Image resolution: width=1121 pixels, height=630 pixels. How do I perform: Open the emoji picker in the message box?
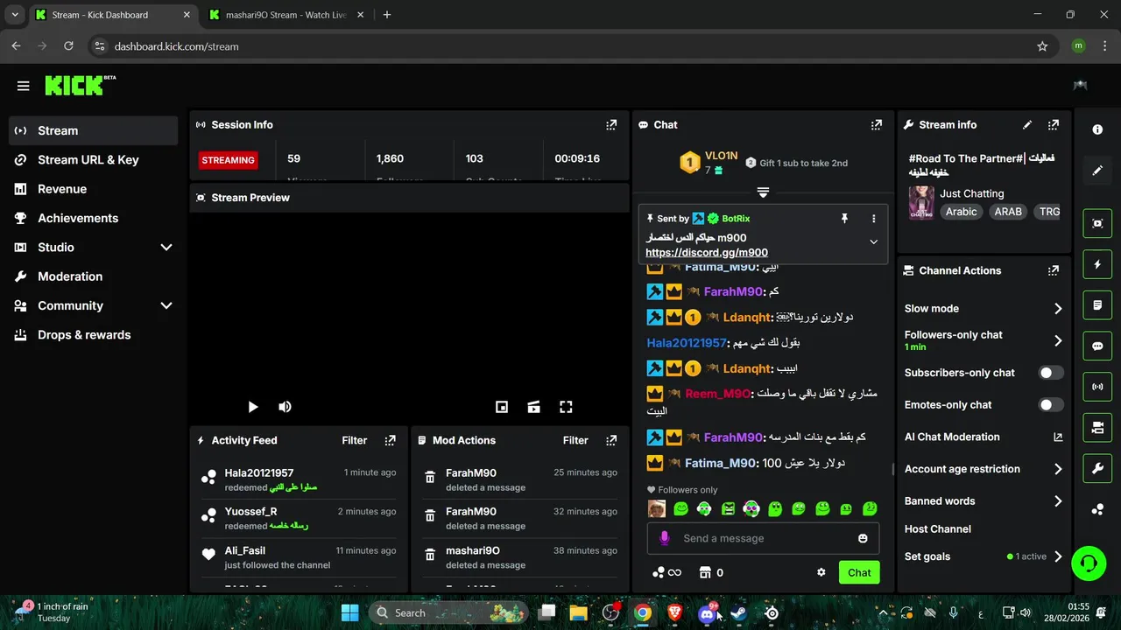863,538
